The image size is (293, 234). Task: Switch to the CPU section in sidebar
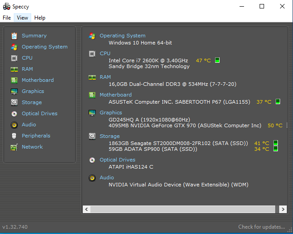27,58
